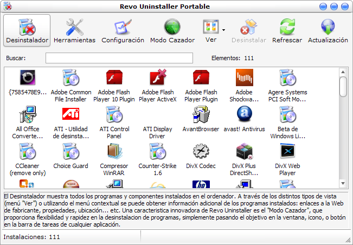353x245 pixels.
Task: Activate Modo Cazador hunter mode
Action: click(172, 30)
